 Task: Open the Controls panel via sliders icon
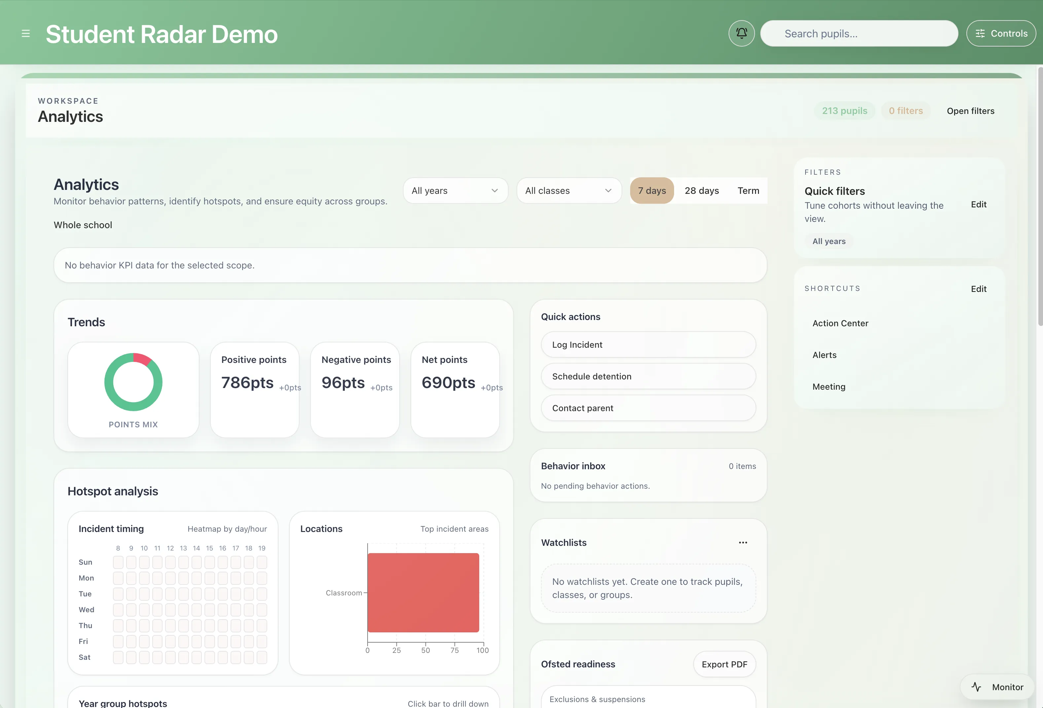coord(1001,33)
